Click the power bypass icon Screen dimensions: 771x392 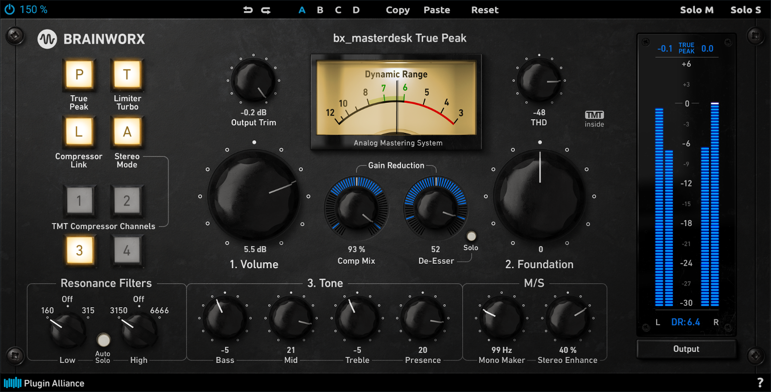10,10
